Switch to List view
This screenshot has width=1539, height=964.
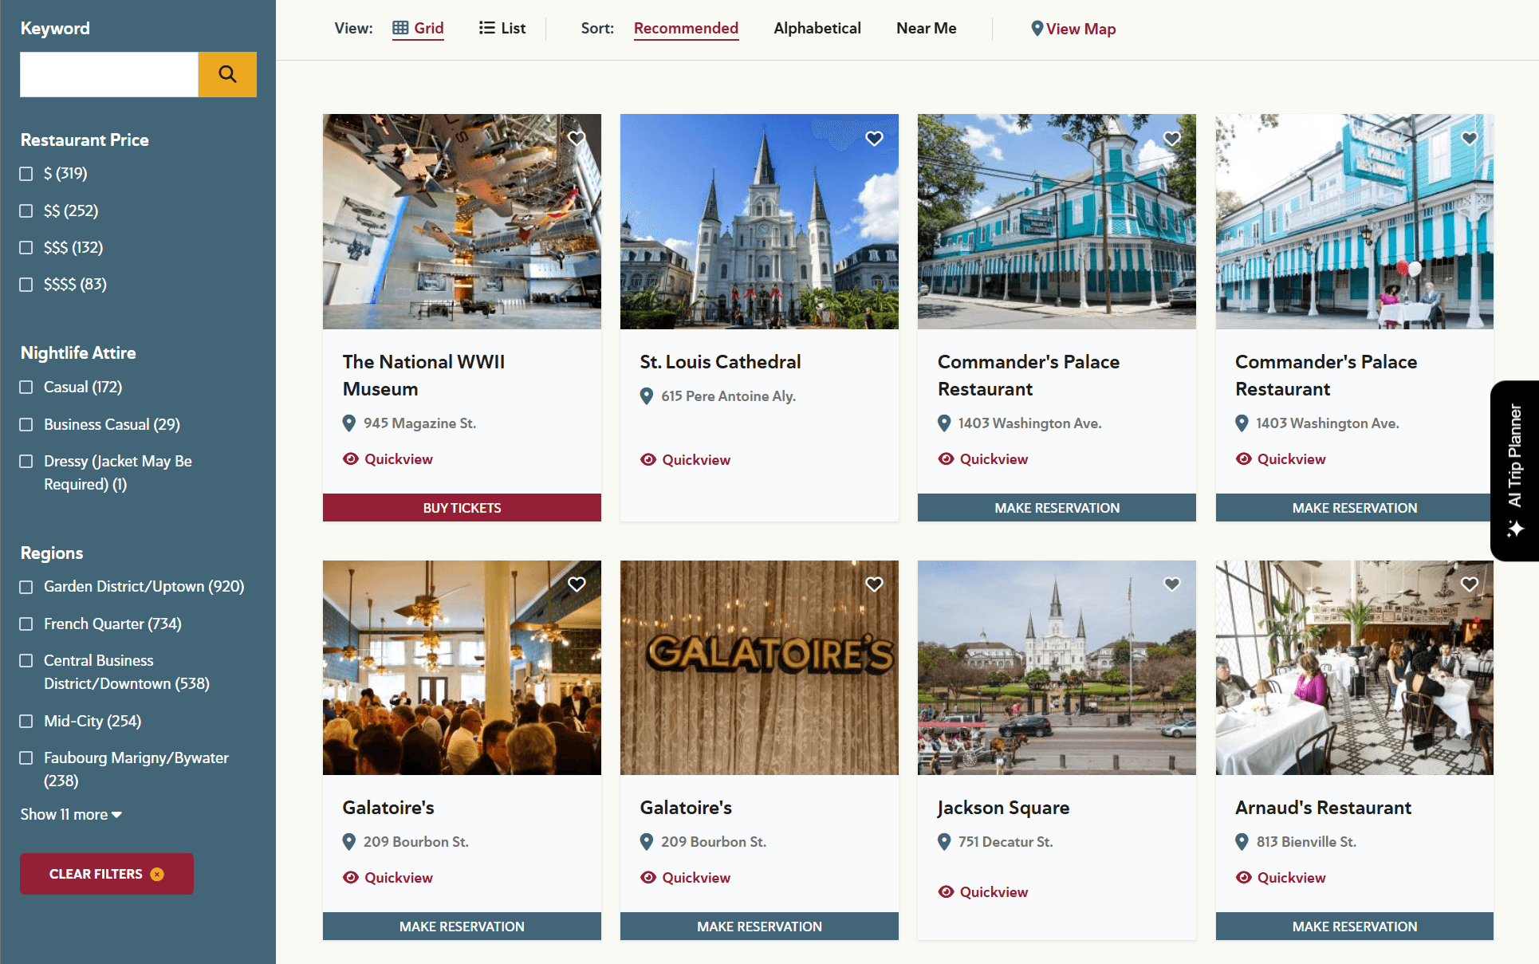point(502,28)
